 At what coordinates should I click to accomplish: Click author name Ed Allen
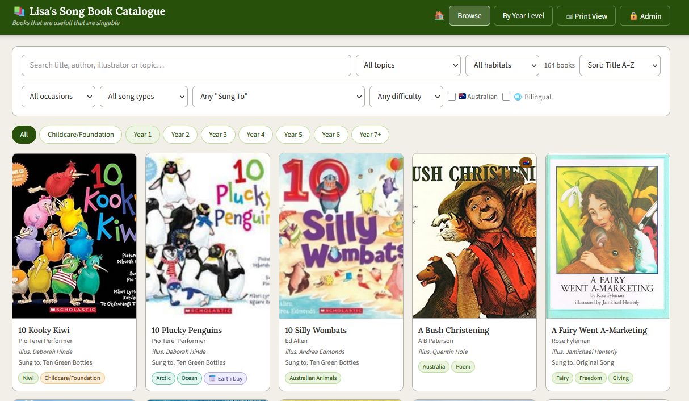click(296, 341)
